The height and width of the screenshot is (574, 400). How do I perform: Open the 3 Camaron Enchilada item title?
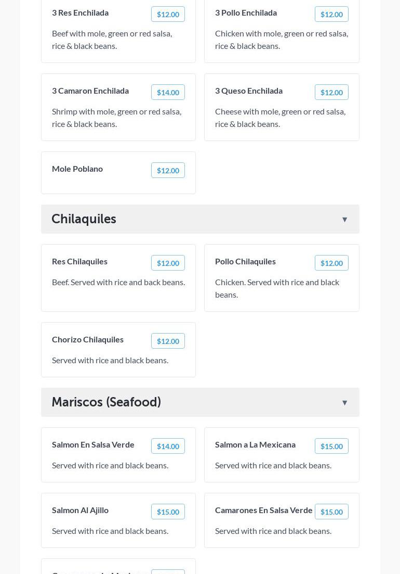[x=90, y=91]
